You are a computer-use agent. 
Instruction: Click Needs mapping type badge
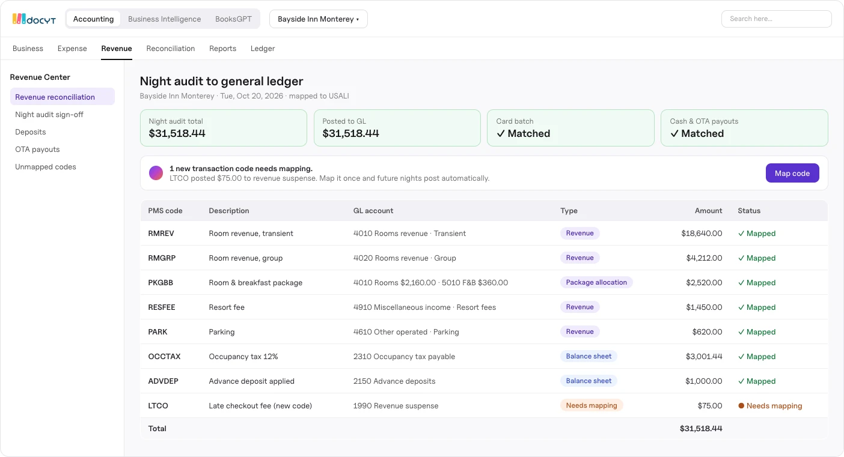pos(592,405)
